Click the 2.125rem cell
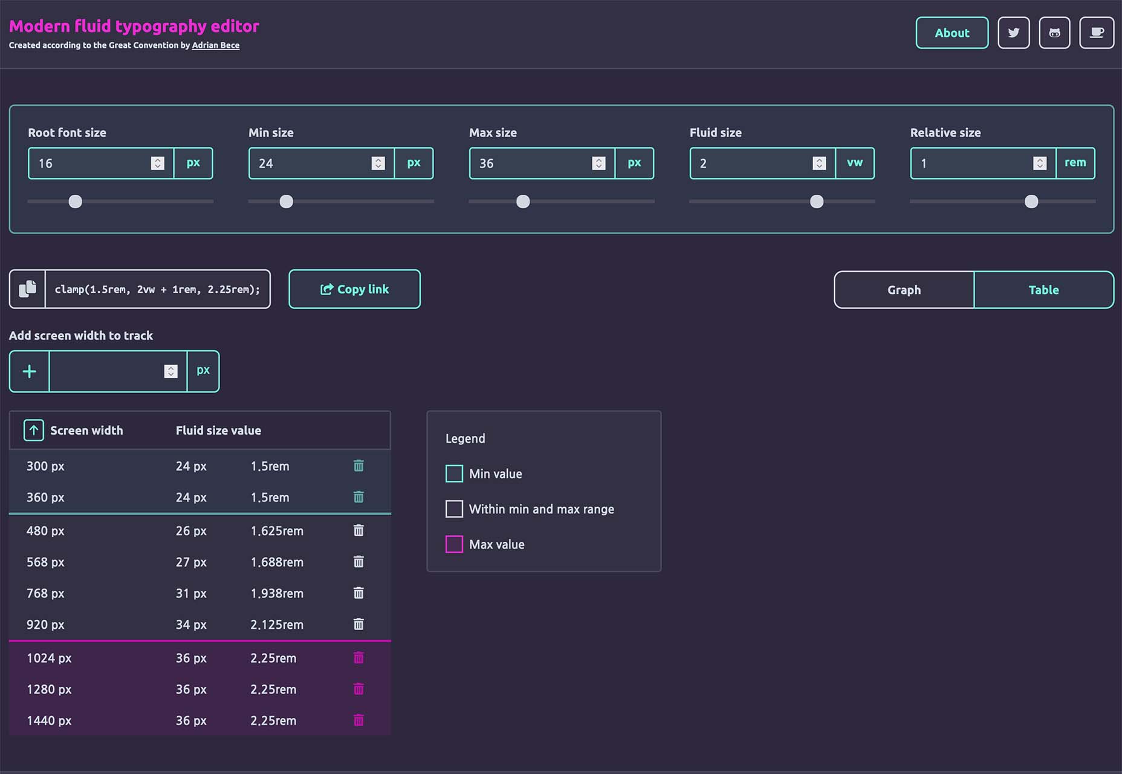 [x=277, y=625]
